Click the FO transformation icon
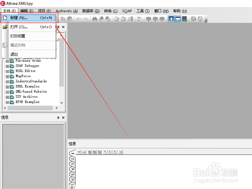This screenshot has height=189, width=252. click(x=155, y=19)
